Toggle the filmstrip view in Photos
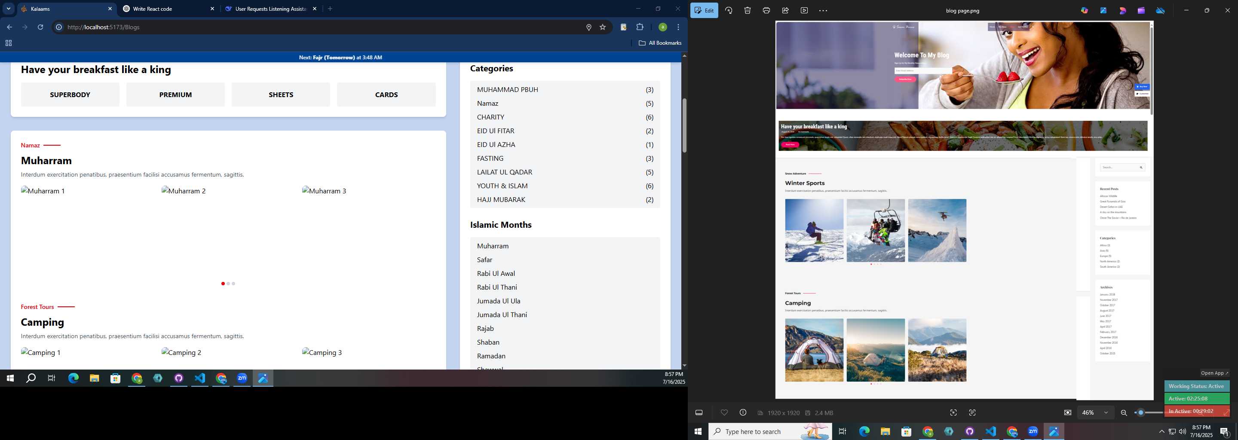The image size is (1238, 440). click(699, 412)
